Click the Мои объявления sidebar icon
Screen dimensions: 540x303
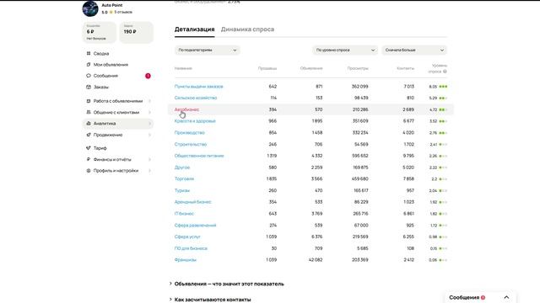89,65
